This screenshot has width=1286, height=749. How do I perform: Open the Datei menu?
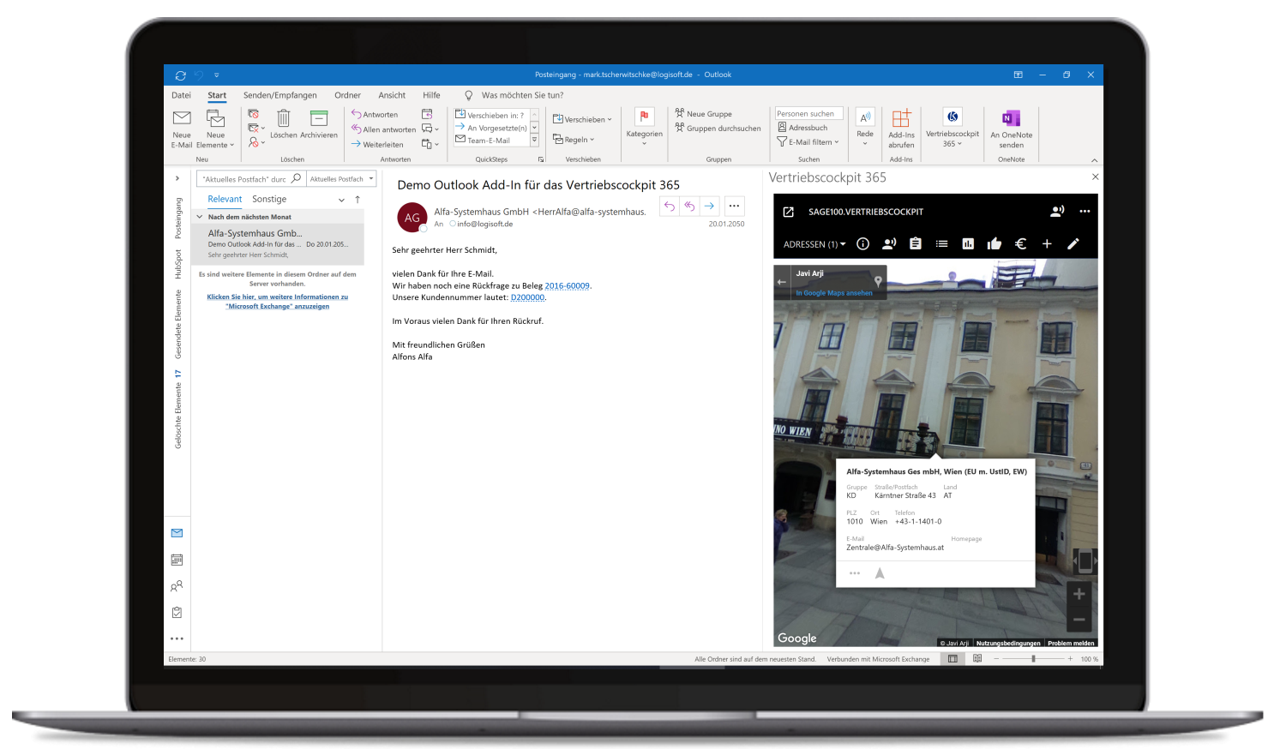(x=181, y=95)
